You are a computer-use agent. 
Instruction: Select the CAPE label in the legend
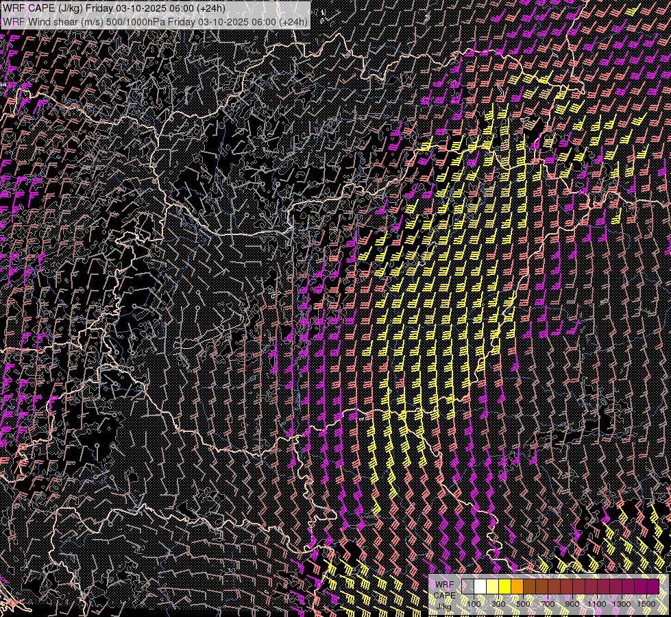tap(444, 595)
